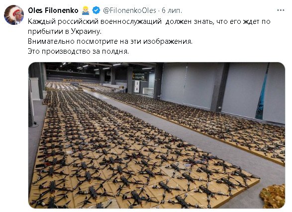The width and height of the screenshot is (292, 212).
Task: Click the tweet text about российский военнослужащий
Action: click(x=149, y=27)
